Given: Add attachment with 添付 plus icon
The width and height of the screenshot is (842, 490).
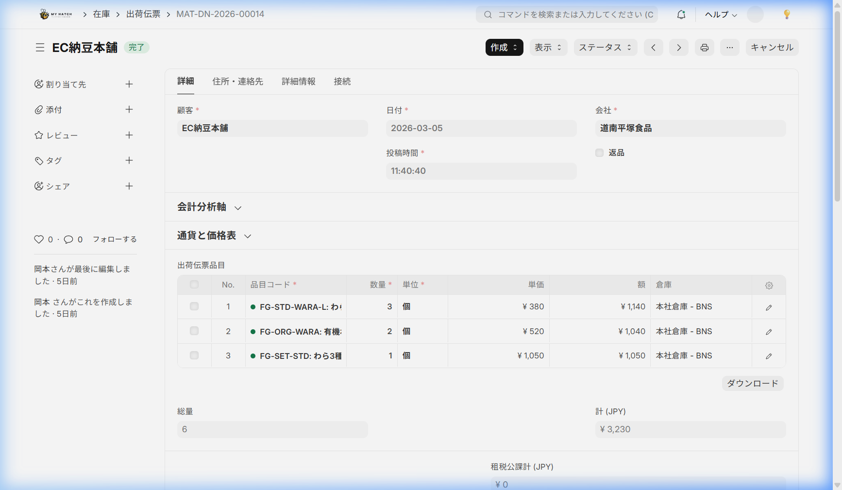Looking at the screenshot, I should tap(129, 110).
